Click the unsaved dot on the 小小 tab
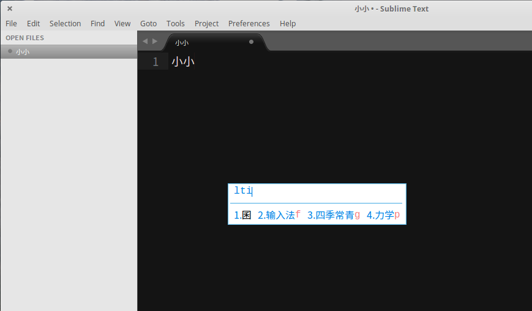Image resolution: width=532 pixels, height=311 pixels. coord(251,42)
